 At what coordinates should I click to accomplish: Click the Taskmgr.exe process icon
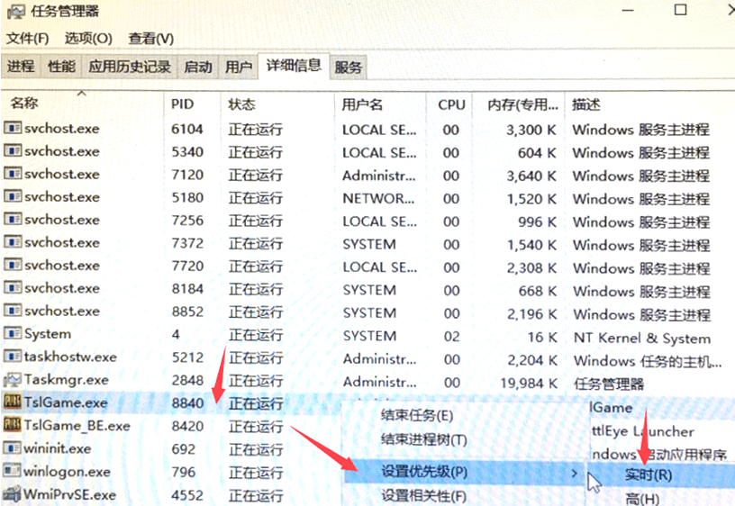click(x=13, y=380)
